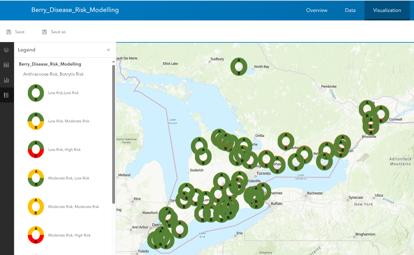Open the attribute table icon
Viewport: 414px width, 255px height.
[6, 65]
